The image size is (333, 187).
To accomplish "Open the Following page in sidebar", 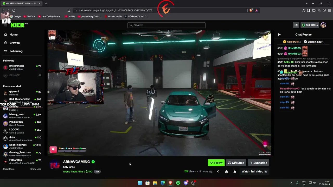I will pos(16,51).
